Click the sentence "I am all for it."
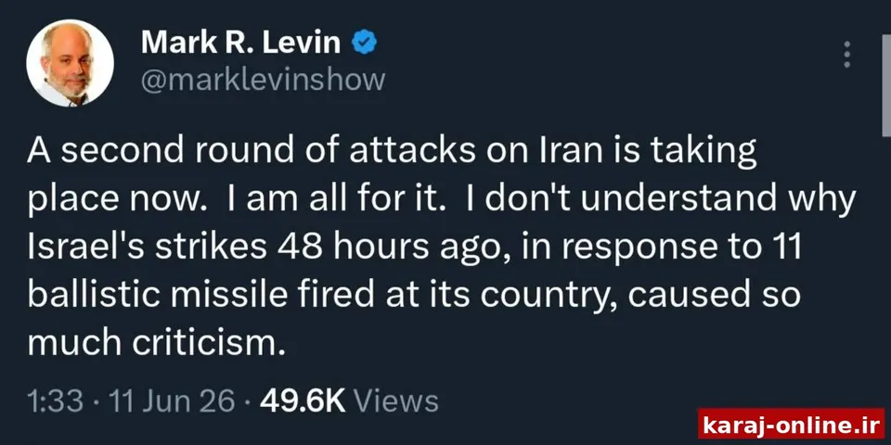The width and height of the screenshot is (891, 445). (x=334, y=200)
